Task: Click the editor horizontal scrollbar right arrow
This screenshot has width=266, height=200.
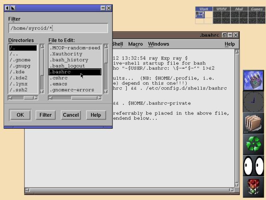Action: pos(232,190)
